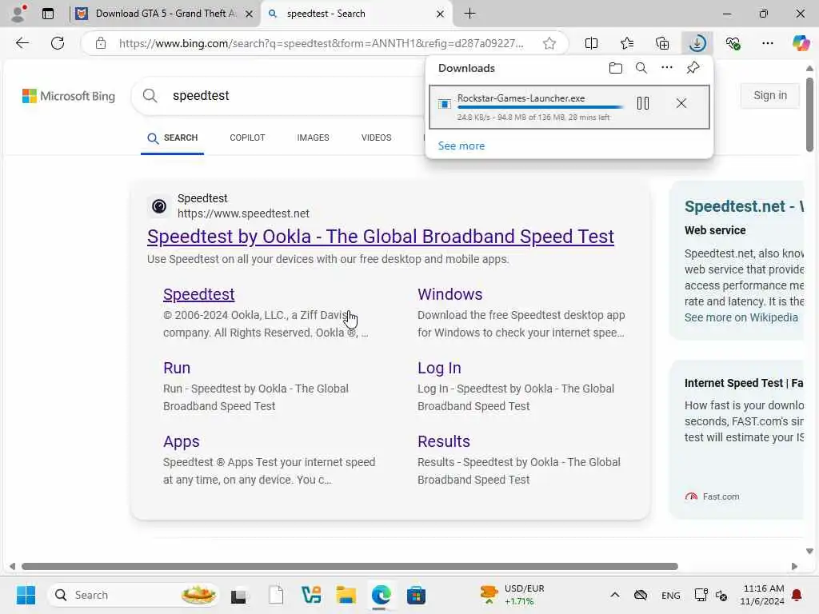Image resolution: width=819 pixels, height=614 pixels.
Task: Open File Explorer from the taskbar
Action: tap(346, 595)
